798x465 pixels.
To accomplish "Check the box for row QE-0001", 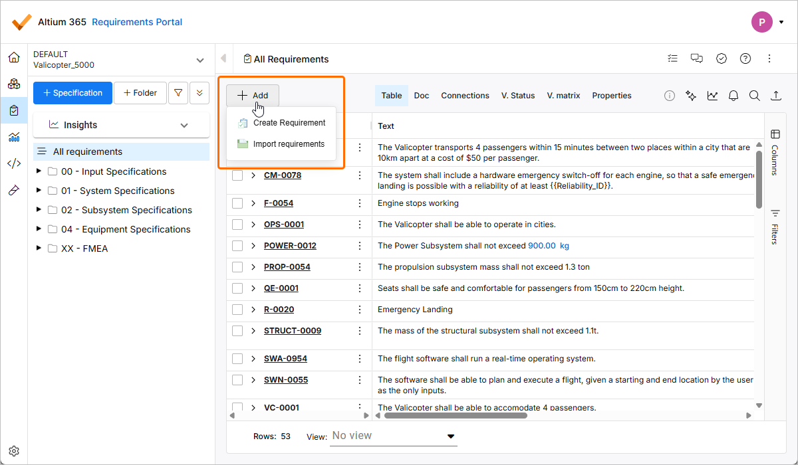I will pos(237,288).
